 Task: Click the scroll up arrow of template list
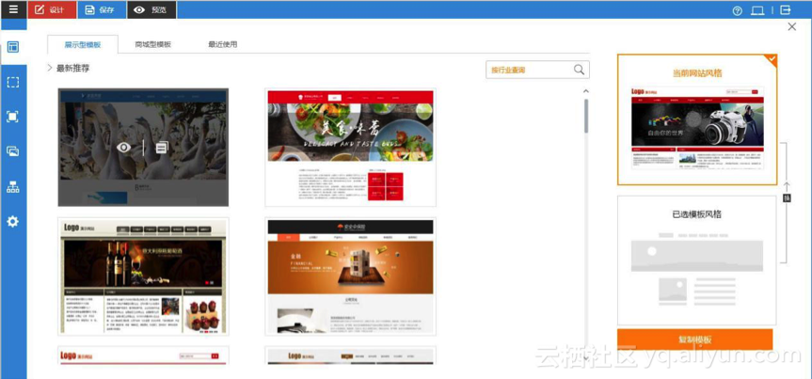click(x=586, y=92)
